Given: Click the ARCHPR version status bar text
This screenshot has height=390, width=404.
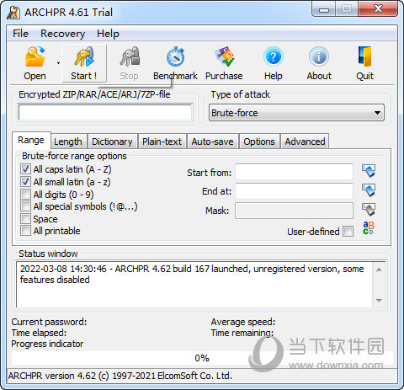Looking at the screenshot, I should click(x=120, y=376).
